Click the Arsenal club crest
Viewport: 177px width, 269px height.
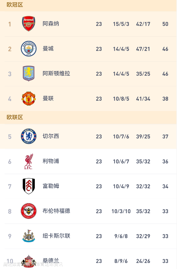point(28,24)
